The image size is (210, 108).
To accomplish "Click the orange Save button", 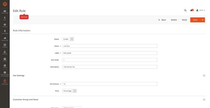I will 195,20.
